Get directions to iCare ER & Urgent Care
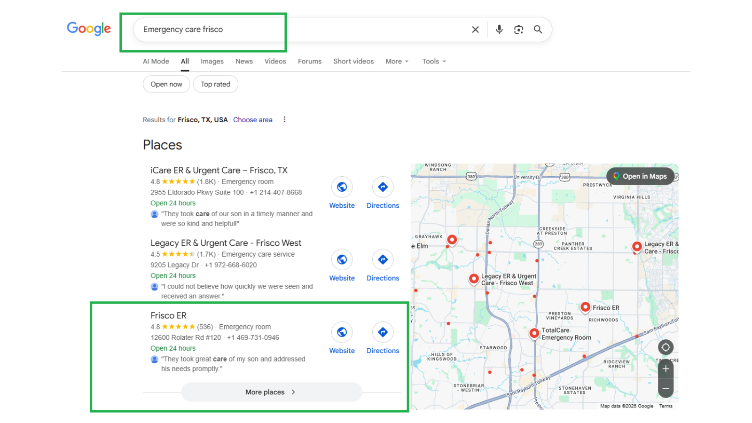 pos(383,187)
